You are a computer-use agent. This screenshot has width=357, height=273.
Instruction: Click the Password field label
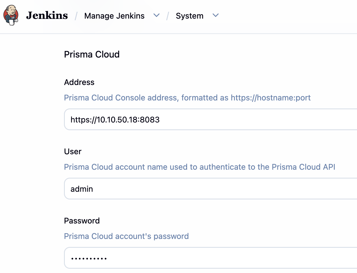[82, 221]
